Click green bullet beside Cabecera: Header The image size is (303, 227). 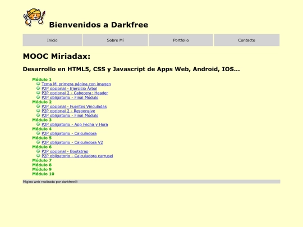pyautogui.click(x=38, y=92)
